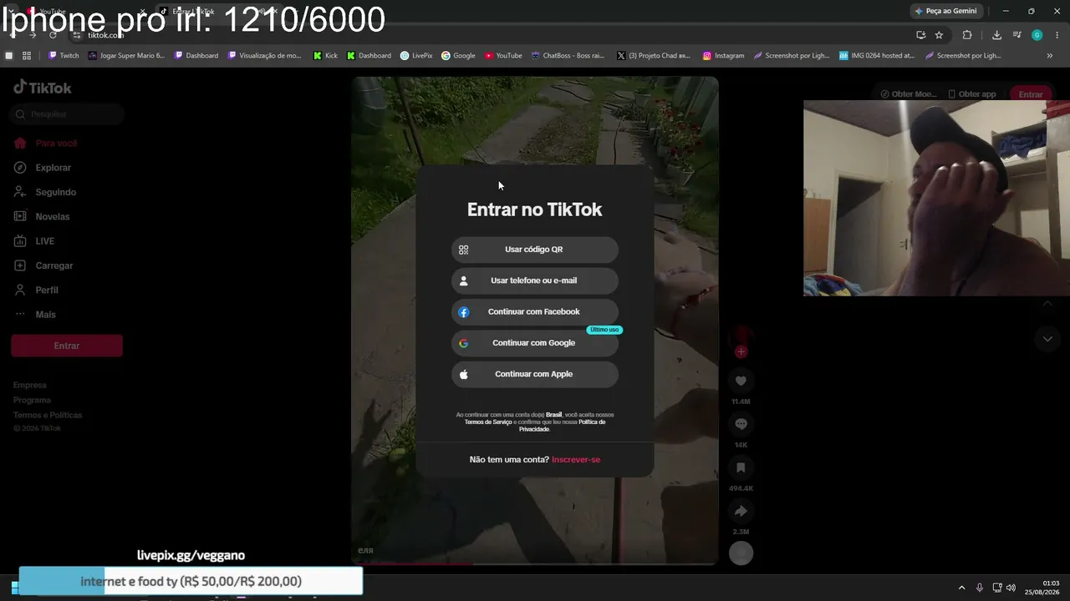Open Empresa footer link in sidebar
The width and height of the screenshot is (1070, 601).
(x=30, y=386)
